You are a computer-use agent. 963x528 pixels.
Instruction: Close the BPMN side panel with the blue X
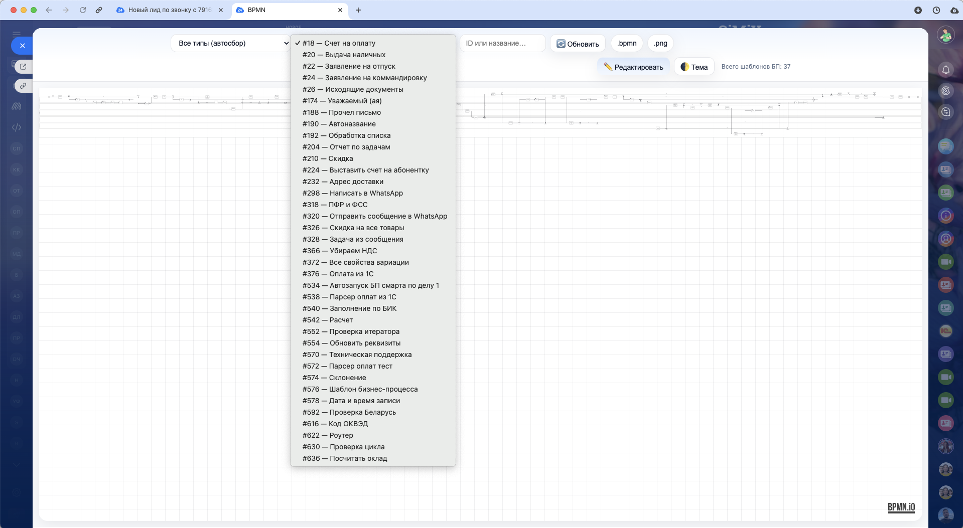click(22, 46)
